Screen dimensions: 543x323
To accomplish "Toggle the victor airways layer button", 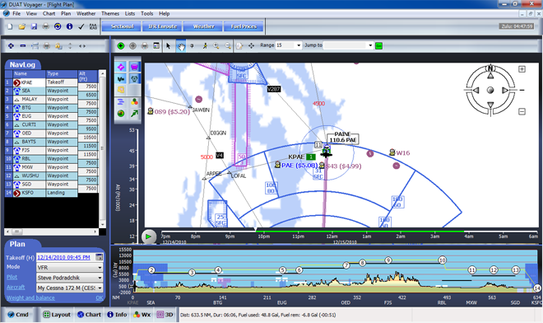I will (121, 79).
